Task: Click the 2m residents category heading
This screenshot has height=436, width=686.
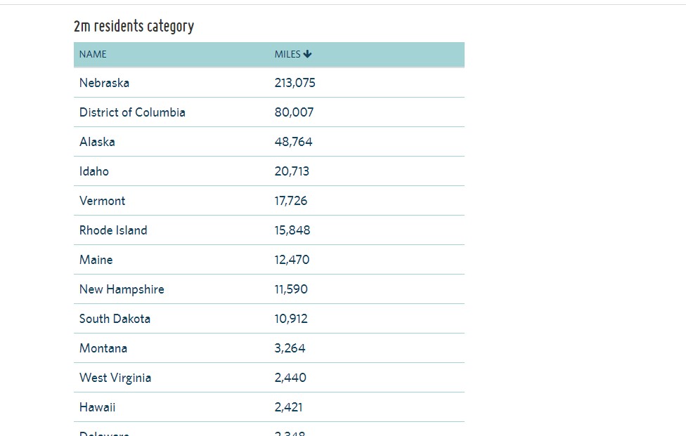Action: pyautogui.click(x=134, y=26)
